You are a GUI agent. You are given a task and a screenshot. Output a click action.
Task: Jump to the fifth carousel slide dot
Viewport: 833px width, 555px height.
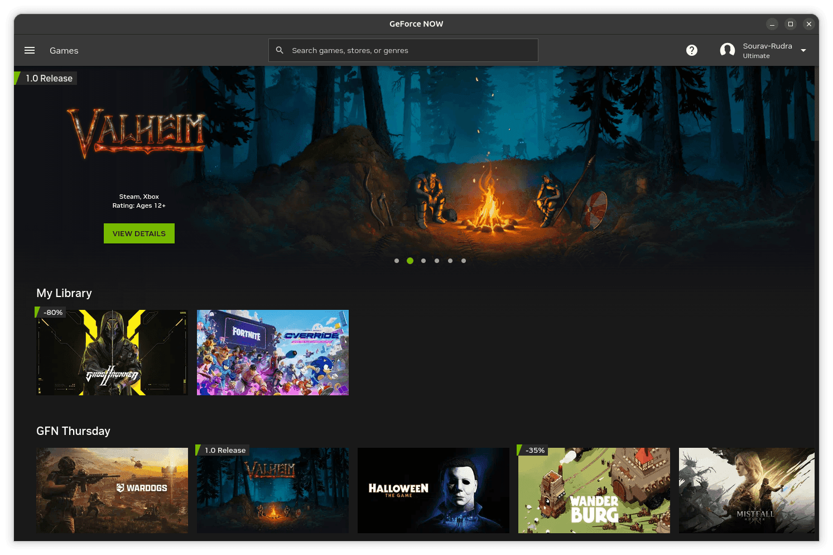(450, 261)
